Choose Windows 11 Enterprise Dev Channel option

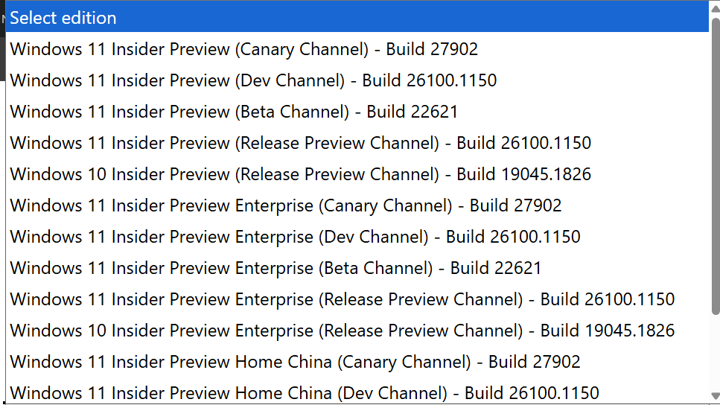click(357, 237)
